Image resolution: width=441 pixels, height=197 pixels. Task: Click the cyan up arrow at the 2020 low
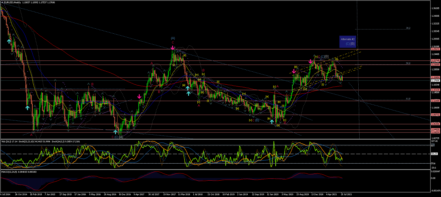pos(272,122)
